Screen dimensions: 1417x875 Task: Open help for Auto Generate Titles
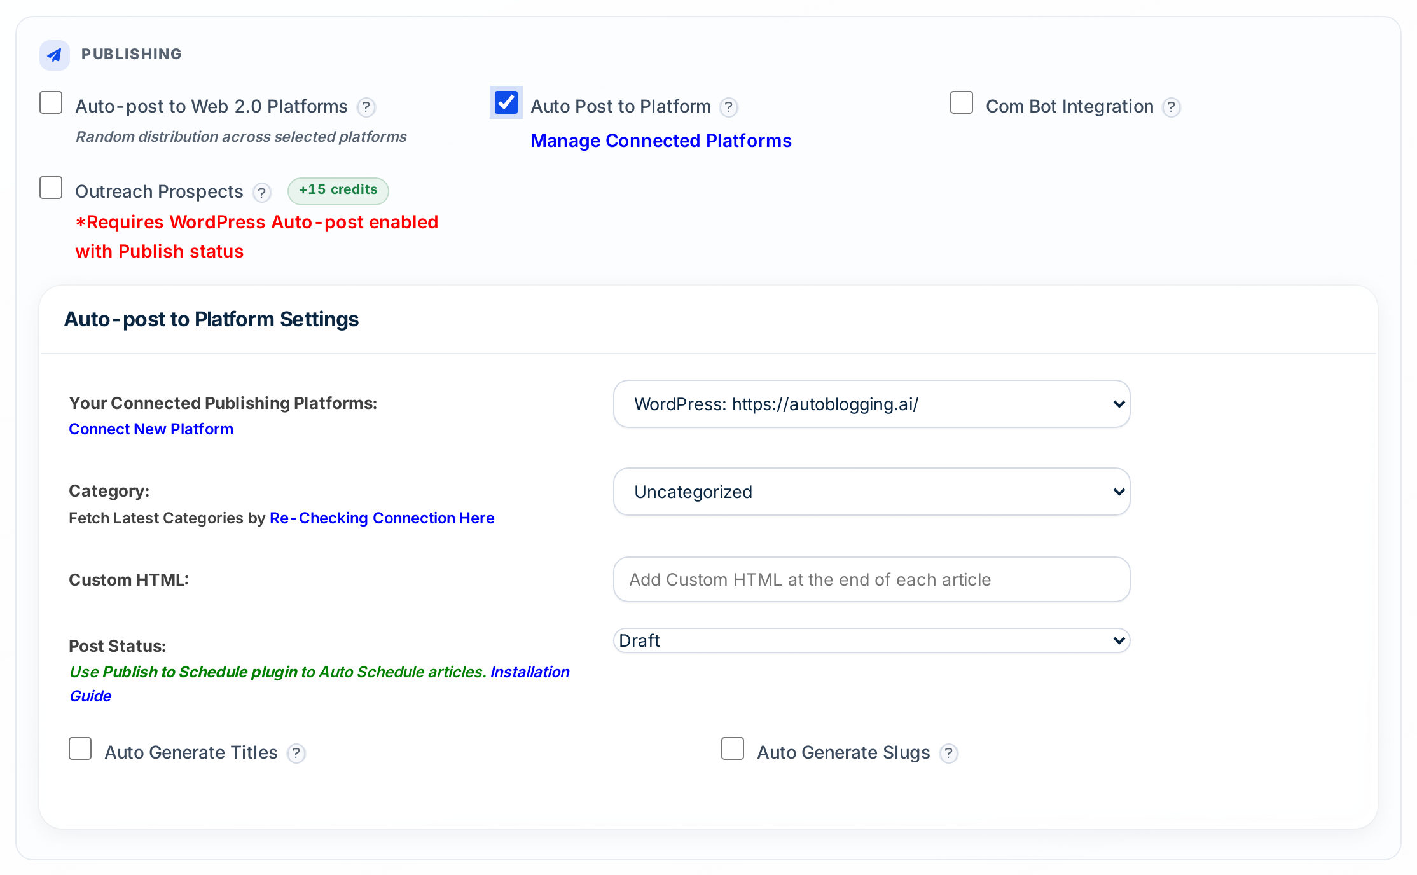296,753
